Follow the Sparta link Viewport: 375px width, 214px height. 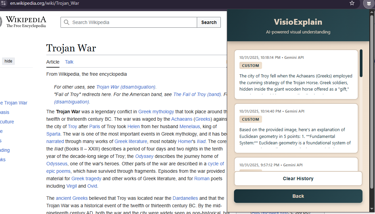click(x=53, y=134)
